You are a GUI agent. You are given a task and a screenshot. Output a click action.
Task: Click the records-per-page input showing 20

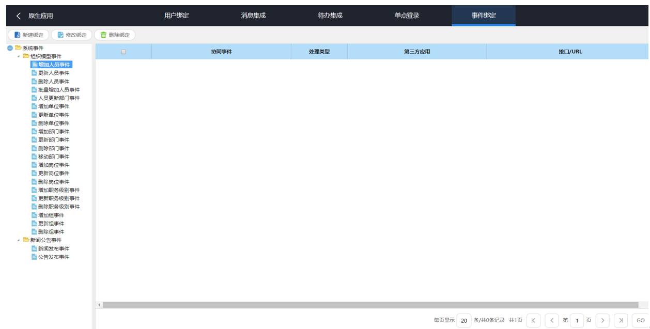click(464, 320)
